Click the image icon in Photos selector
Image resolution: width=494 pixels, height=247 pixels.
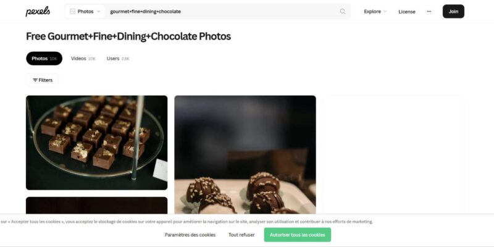tap(73, 11)
